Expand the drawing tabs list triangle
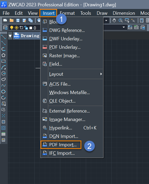Image resolution: width=149 pixels, height=184 pixels. pyautogui.click(x=10, y=36)
